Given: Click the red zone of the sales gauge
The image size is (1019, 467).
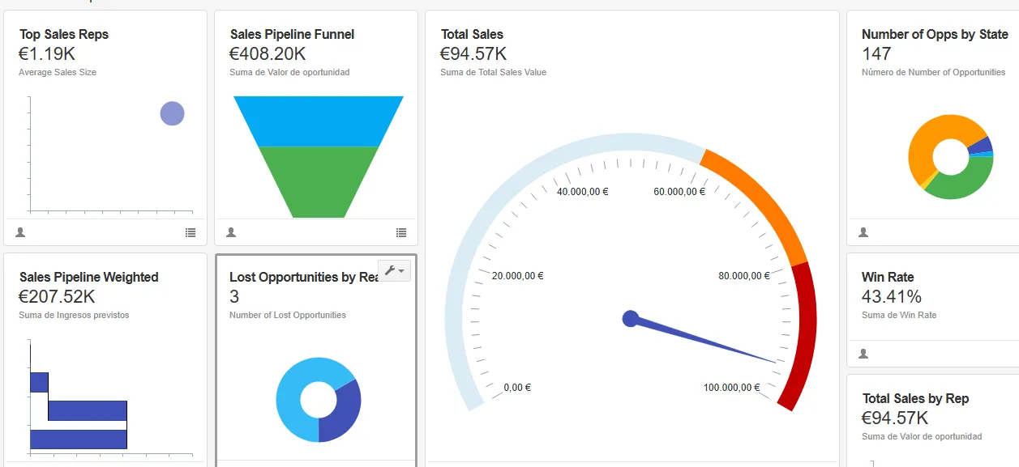Looking at the screenshot, I should pyautogui.click(x=803, y=332).
